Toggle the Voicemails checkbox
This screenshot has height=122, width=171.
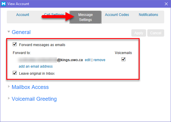click(x=123, y=59)
